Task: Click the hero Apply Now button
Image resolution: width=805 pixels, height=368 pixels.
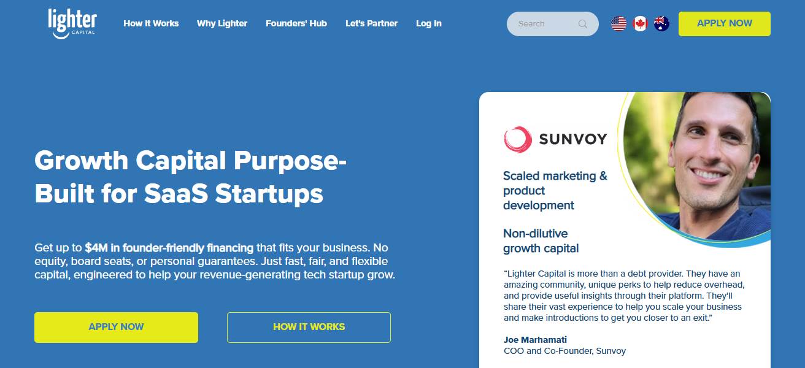Action: pyautogui.click(x=116, y=327)
